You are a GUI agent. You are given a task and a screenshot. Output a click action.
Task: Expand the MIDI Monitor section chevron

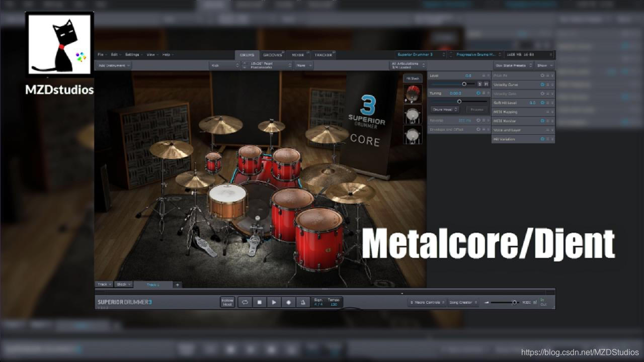pyautogui.click(x=552, y=121)
